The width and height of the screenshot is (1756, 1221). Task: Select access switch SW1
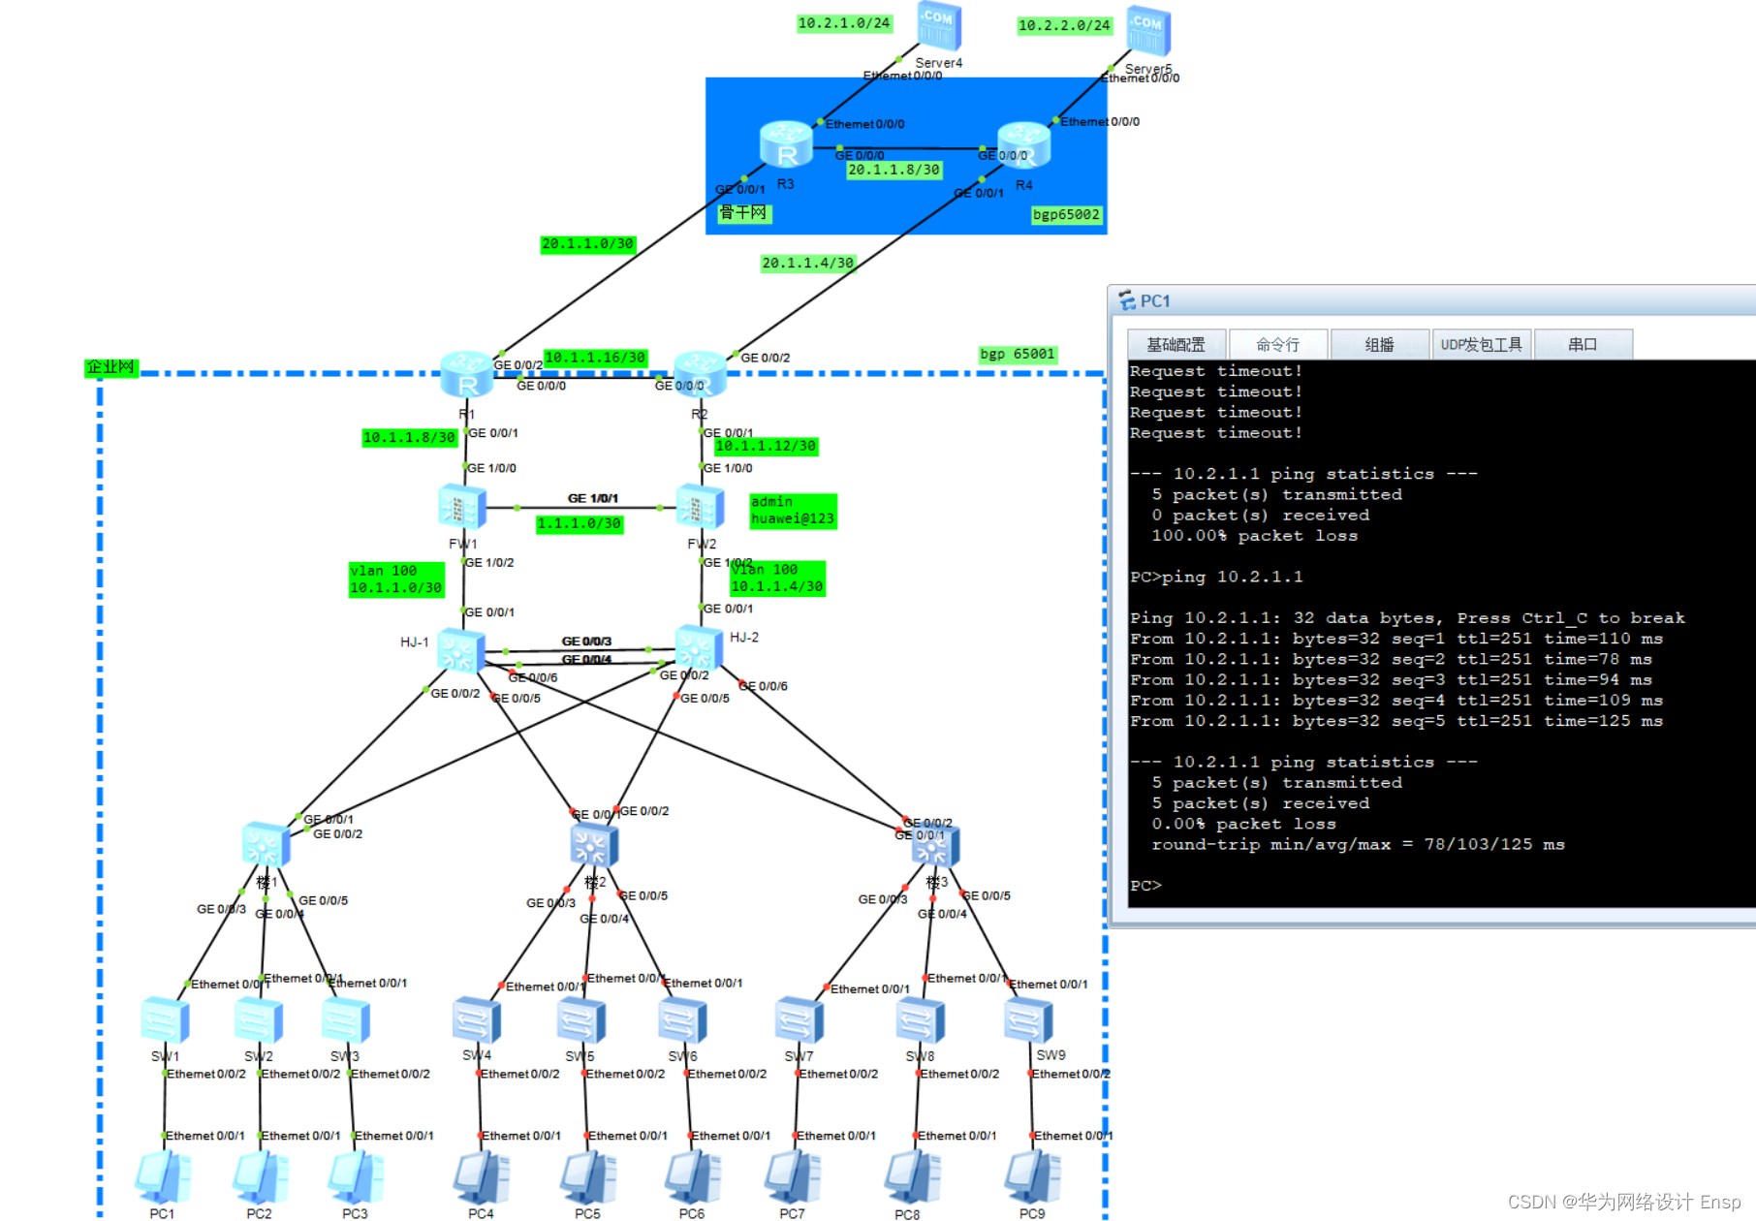(165, 1020)
